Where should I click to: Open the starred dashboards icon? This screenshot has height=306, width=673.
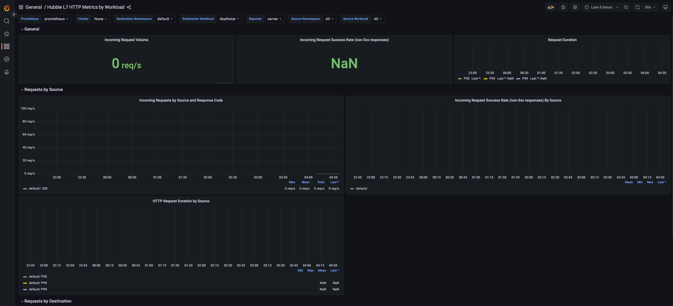7,34
